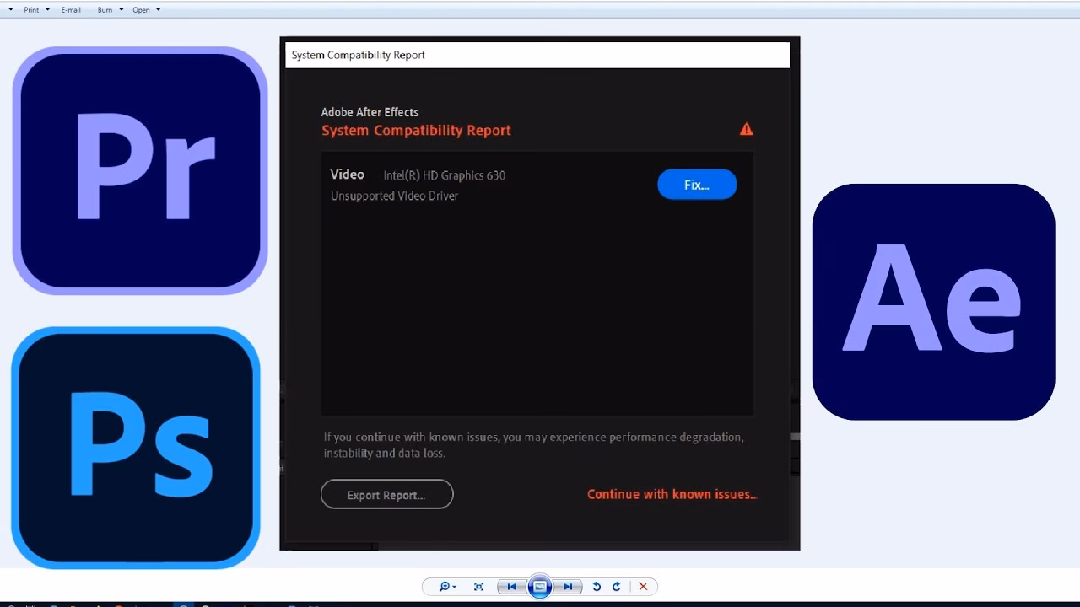Click the zoom magnifier icon

tap(445, 587)
